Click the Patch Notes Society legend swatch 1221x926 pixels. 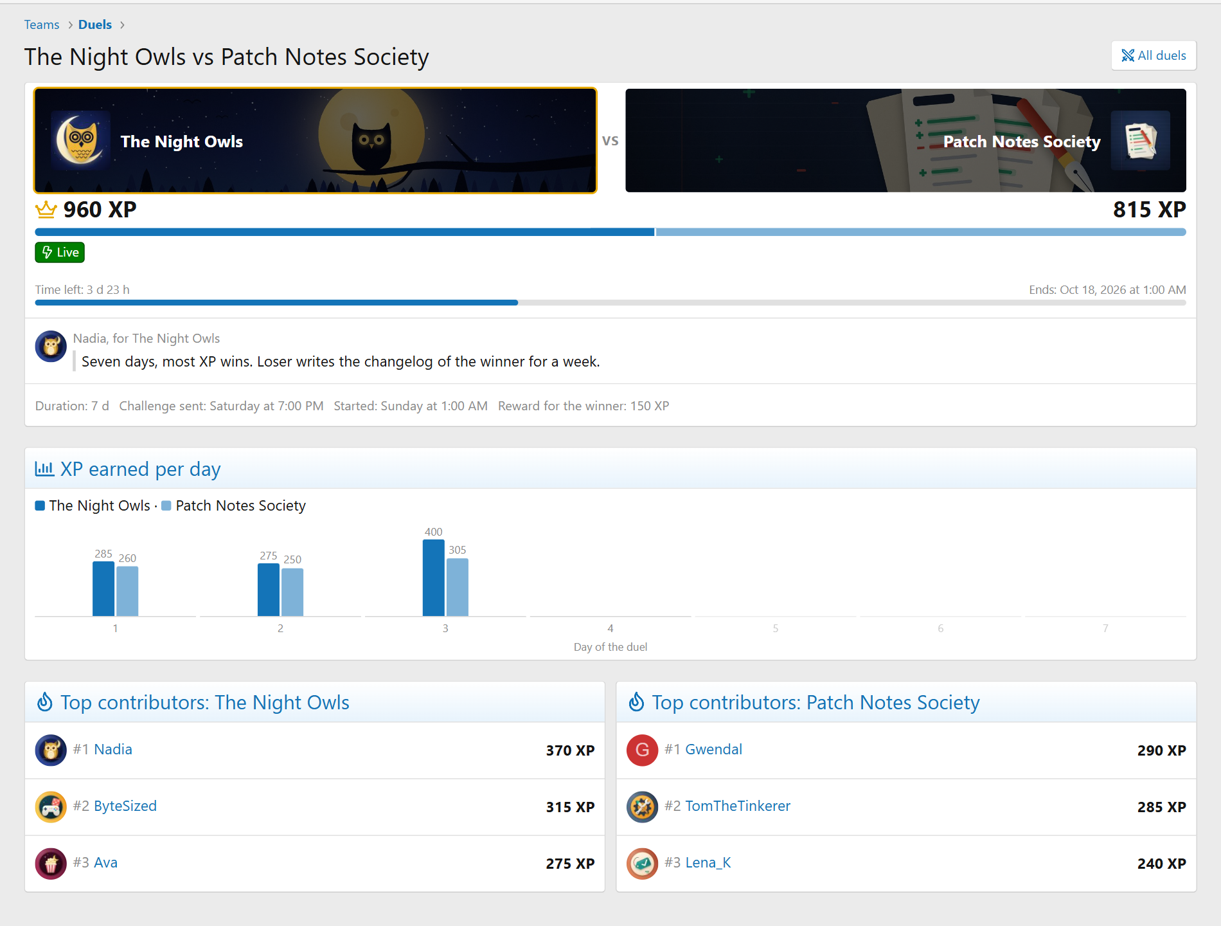166,505
